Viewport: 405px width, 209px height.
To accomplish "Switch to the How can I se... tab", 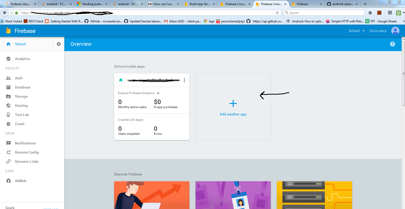I will (163, 4).
